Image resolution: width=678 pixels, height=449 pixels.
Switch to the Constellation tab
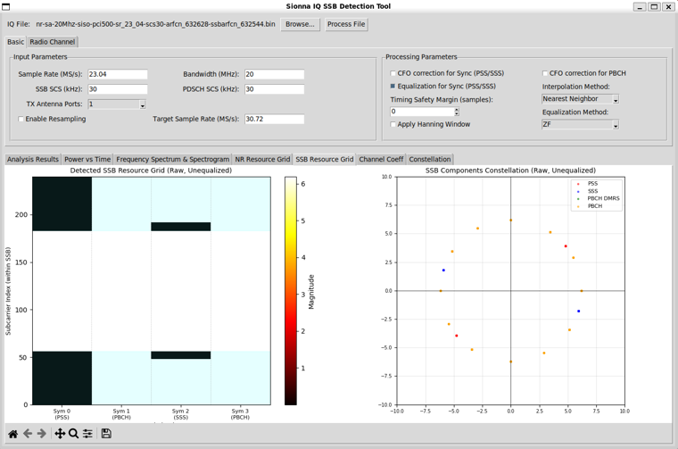pos(430,159)
